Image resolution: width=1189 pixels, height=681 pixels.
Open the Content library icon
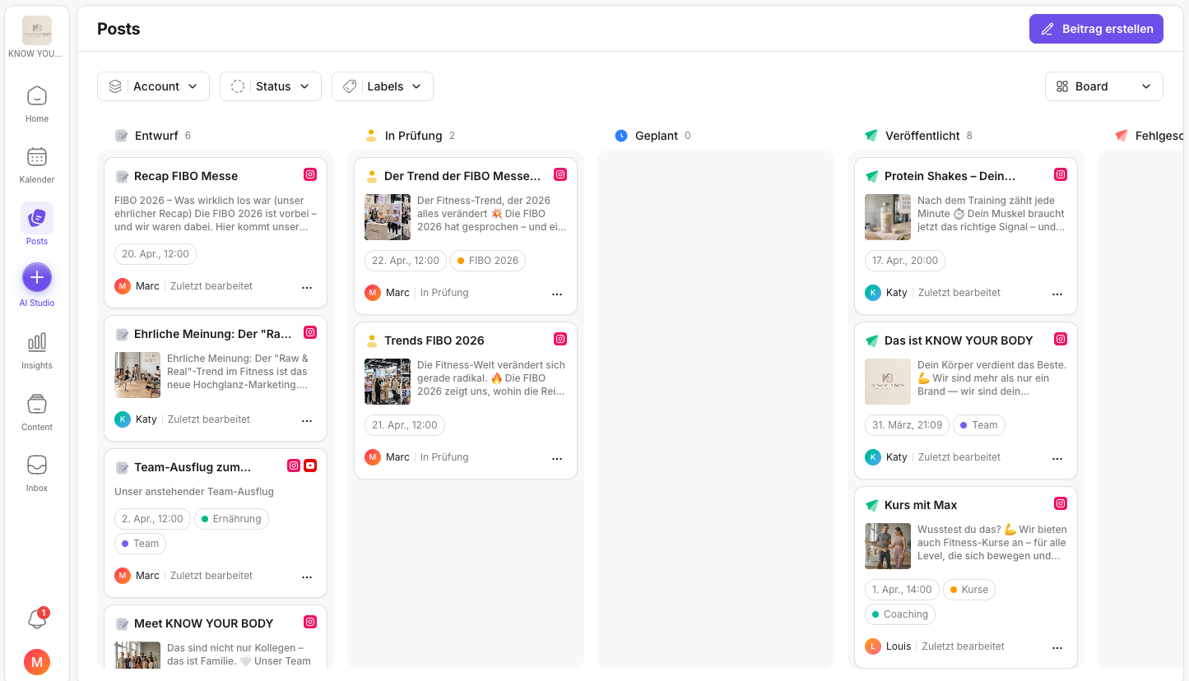coord(37,412)
